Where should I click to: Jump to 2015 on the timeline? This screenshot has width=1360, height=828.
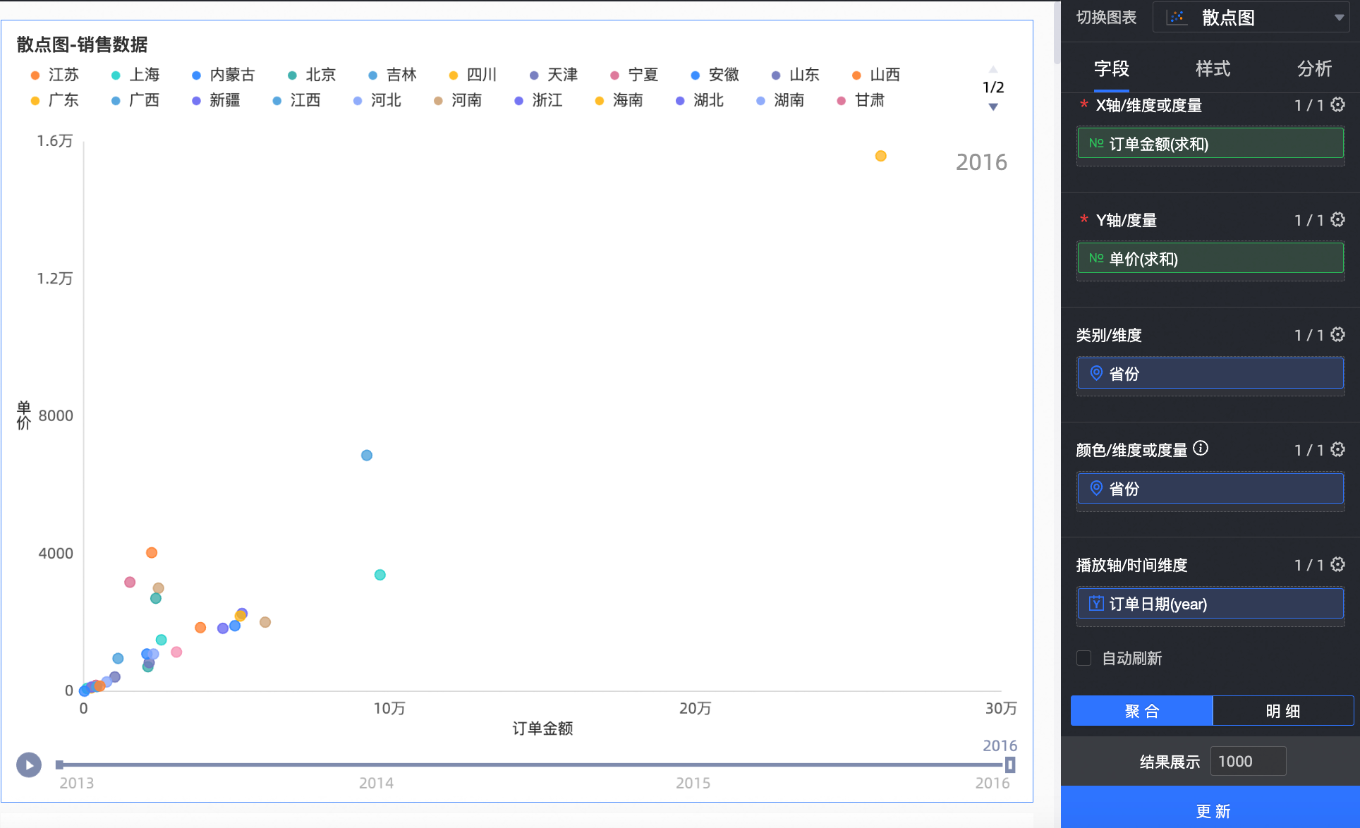693,783
